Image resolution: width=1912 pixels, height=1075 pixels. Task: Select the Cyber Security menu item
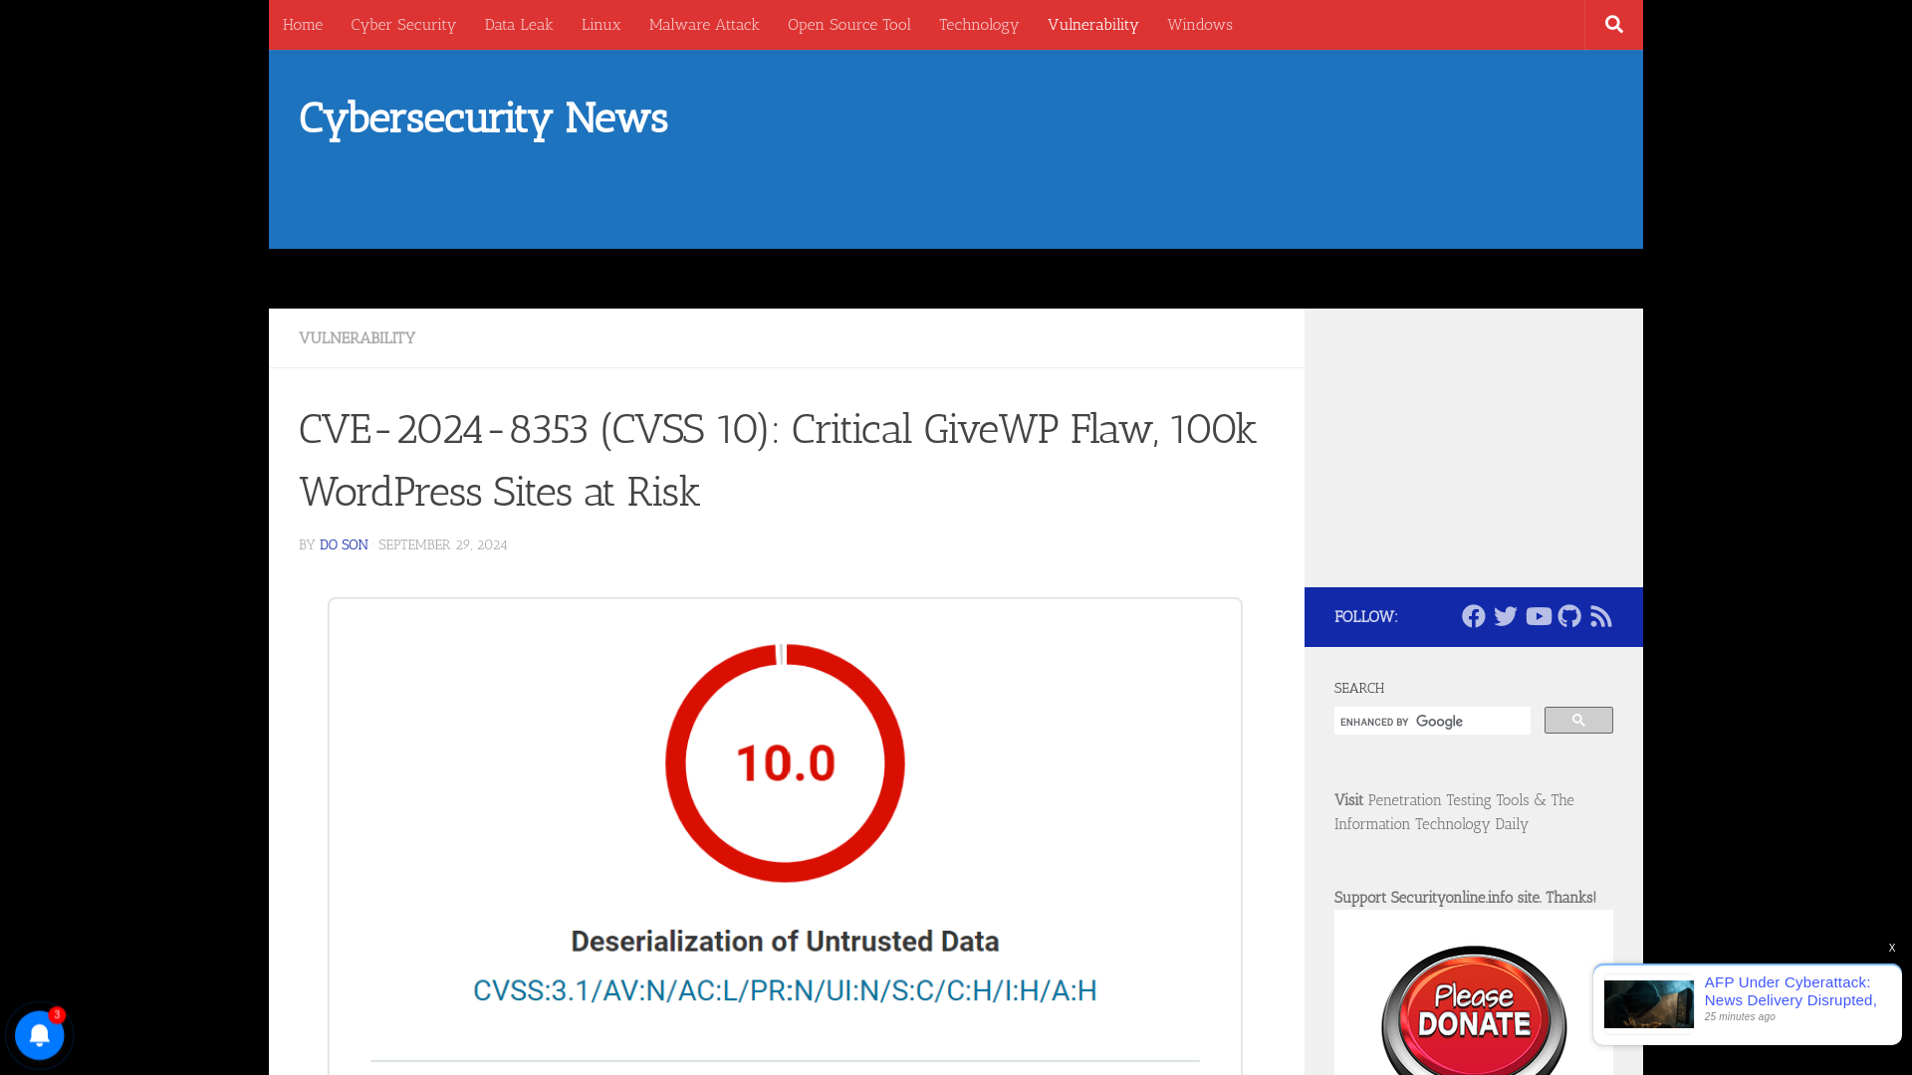point(403,24)
